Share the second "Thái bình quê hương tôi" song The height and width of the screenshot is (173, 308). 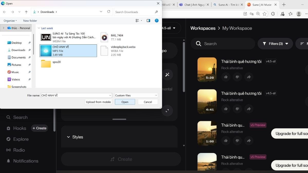pyautogui.click(x=249, y=109)
